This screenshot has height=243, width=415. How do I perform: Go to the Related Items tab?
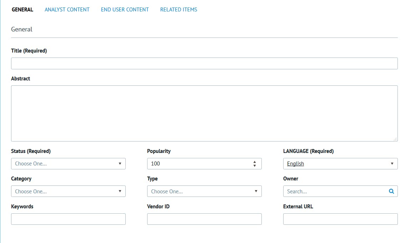coord(179,10)
